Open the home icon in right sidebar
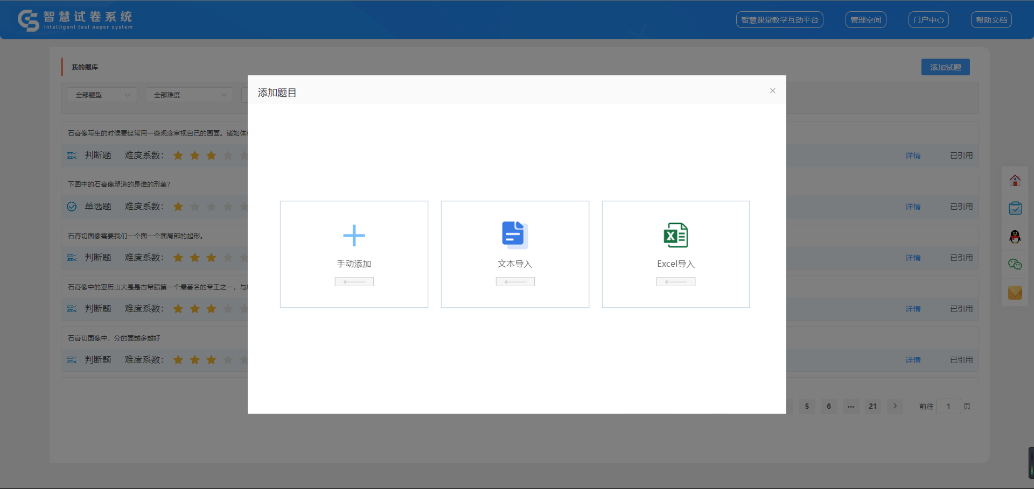 (x=1015, y=181)
